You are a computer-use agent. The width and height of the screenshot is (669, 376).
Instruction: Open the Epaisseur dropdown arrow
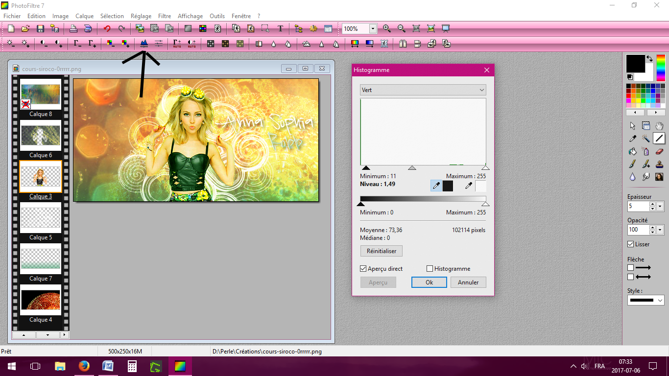(661, 207)
